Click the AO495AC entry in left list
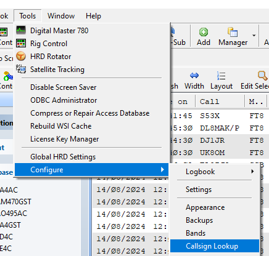Viewport: 269px width, 256px height. 14,214
